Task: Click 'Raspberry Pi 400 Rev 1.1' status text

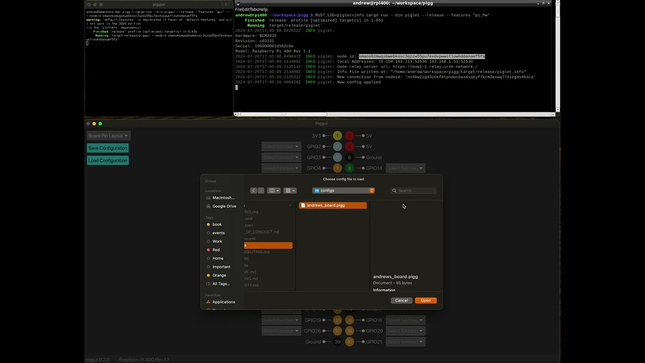Action: (x=144, y=360)
